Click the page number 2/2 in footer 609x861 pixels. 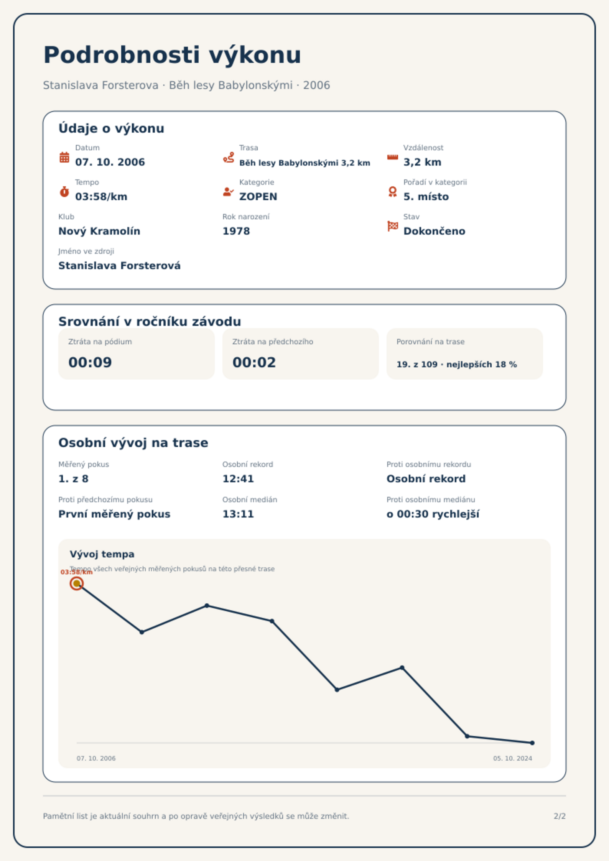click(560, 816)
